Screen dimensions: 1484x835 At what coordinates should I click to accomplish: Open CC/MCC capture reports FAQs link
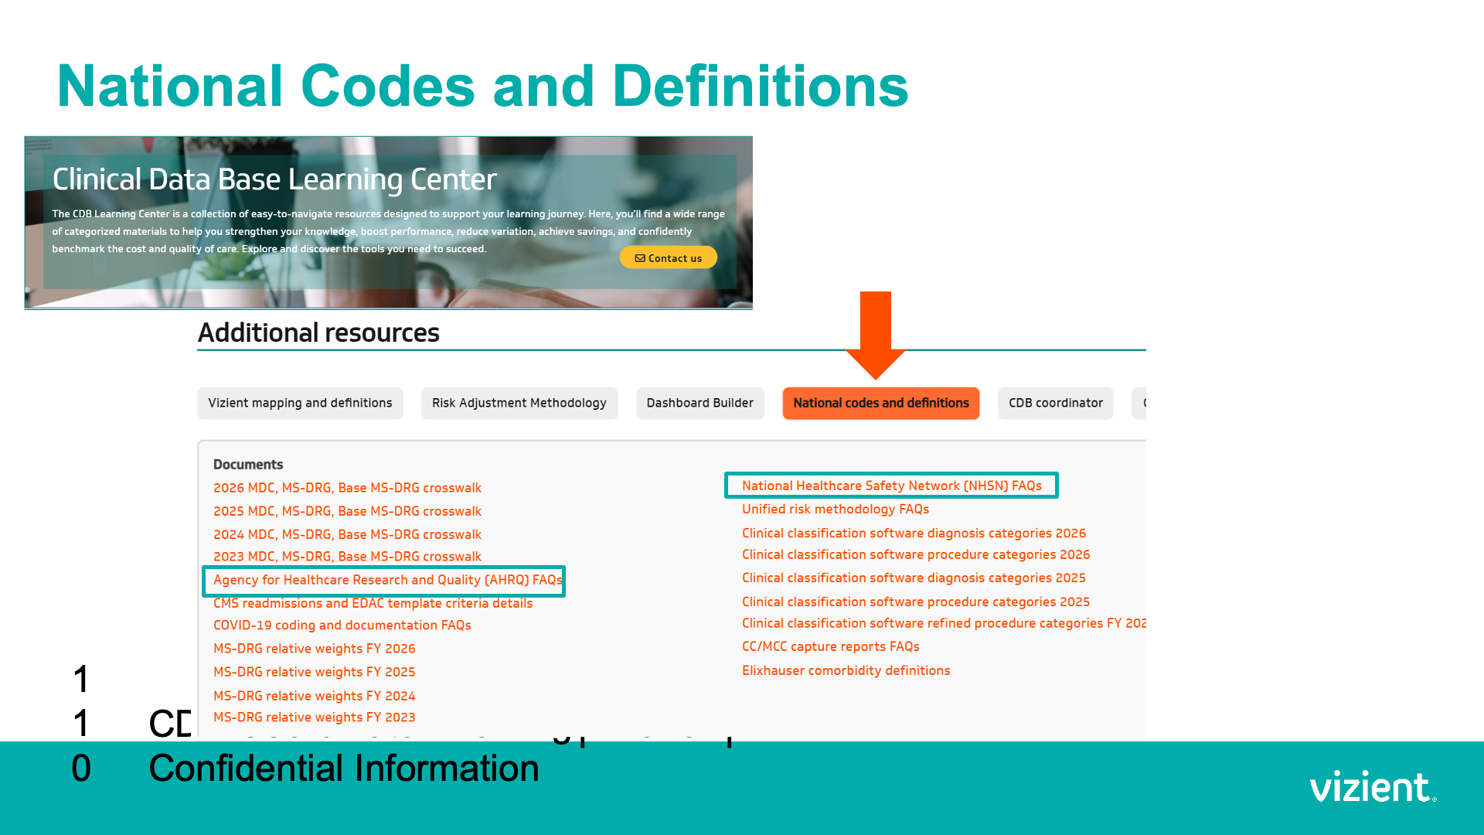coord(831,646)
